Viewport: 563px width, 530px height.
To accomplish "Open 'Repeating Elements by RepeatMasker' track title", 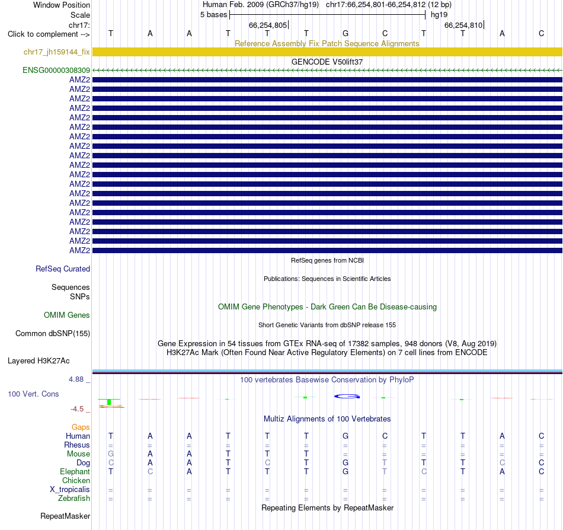I will coord(327,507).
